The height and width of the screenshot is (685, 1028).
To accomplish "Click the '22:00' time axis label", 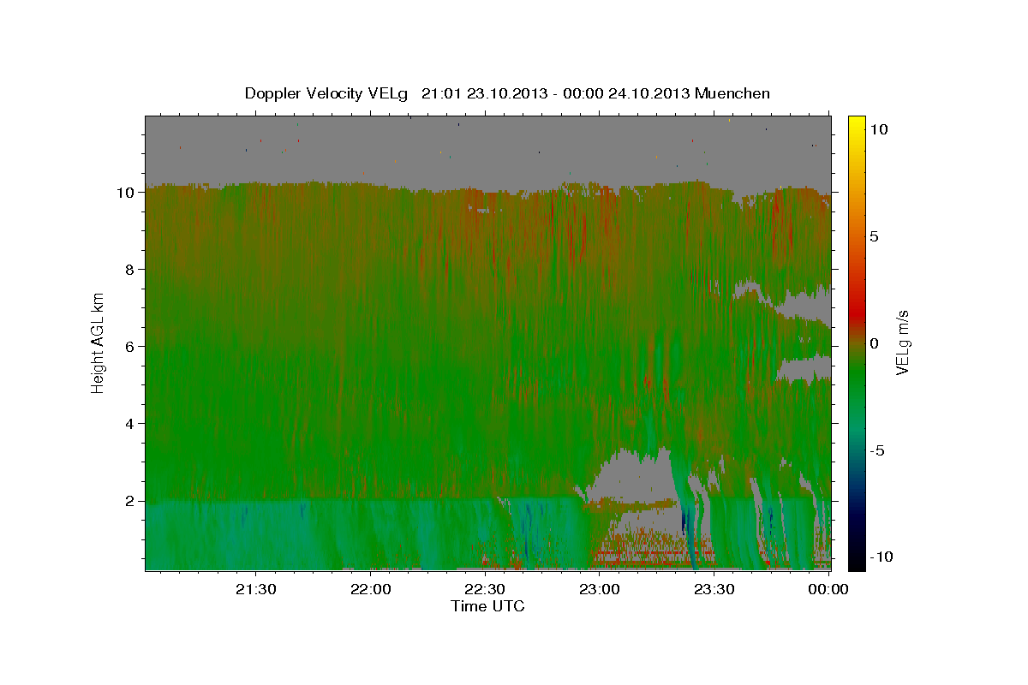I will tap(370, 589).
